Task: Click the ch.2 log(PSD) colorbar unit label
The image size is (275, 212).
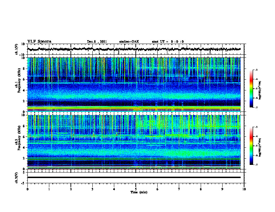Action: pos(260,147)
